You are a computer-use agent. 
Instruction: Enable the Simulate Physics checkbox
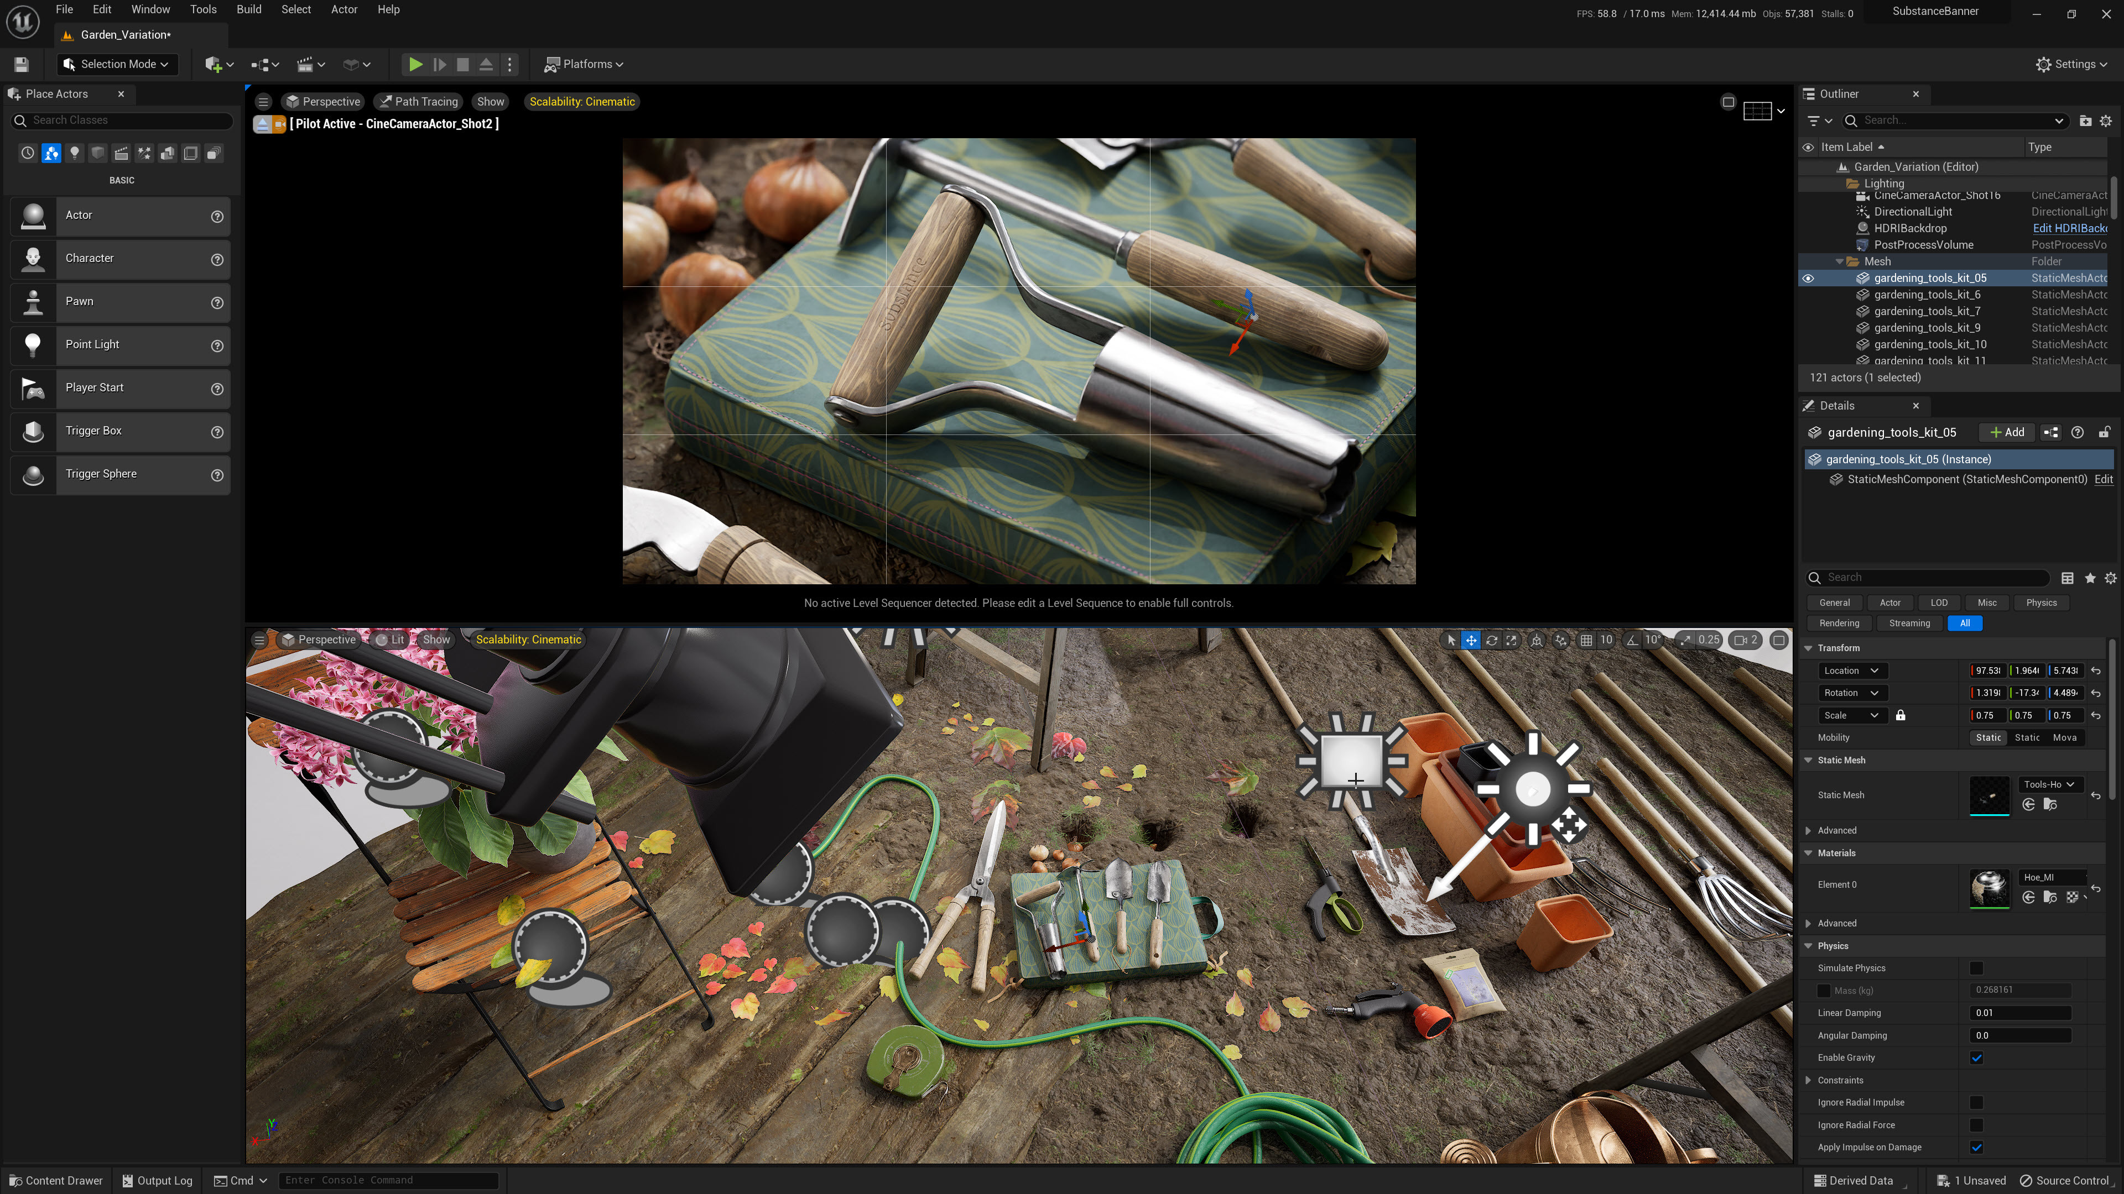click(x=1976, y=968)
